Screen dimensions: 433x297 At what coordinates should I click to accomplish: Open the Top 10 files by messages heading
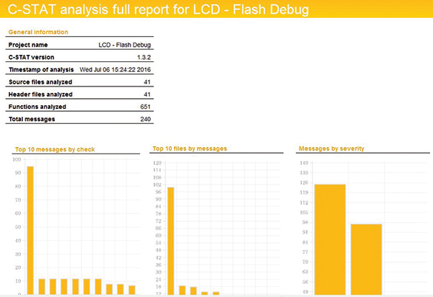coord(190,148)
